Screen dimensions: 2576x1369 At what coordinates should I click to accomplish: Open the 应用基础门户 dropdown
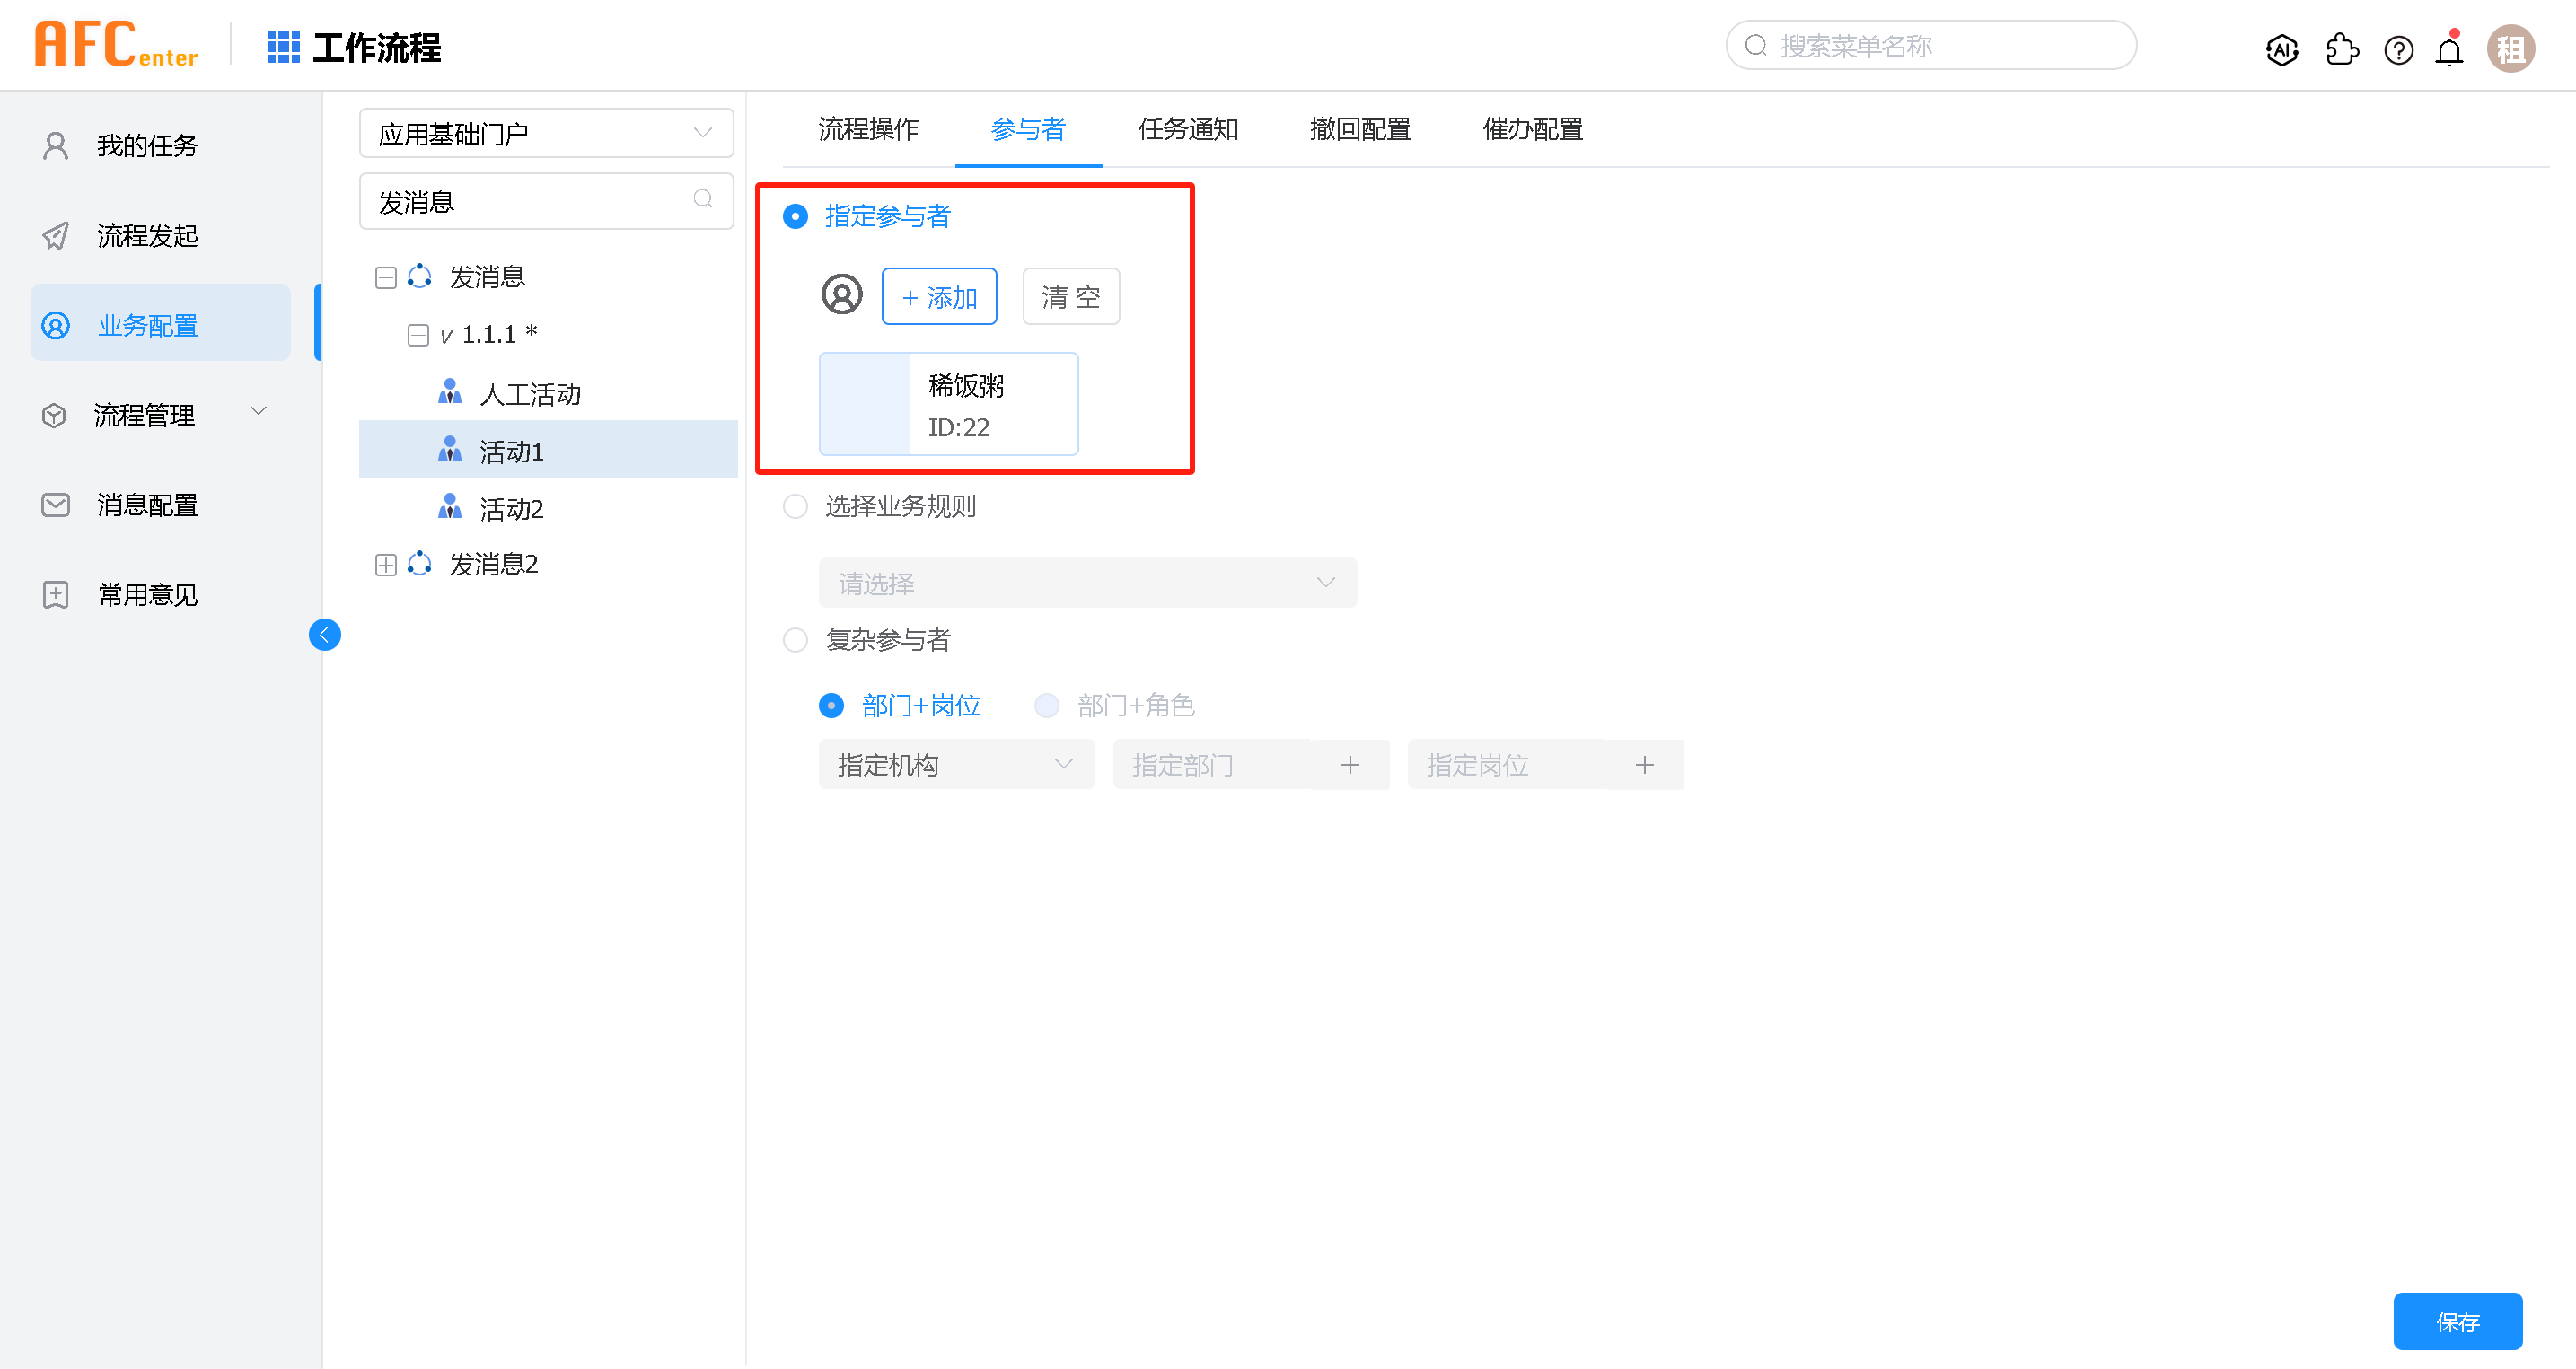pyautogui.click(x=546, y=133)
